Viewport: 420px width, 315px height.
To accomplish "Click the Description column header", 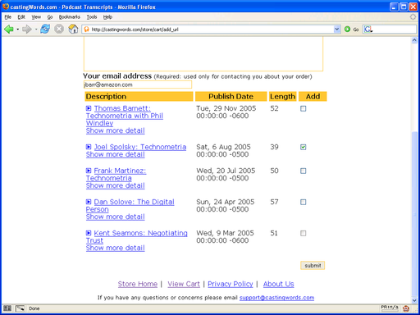I will point(139,97).
